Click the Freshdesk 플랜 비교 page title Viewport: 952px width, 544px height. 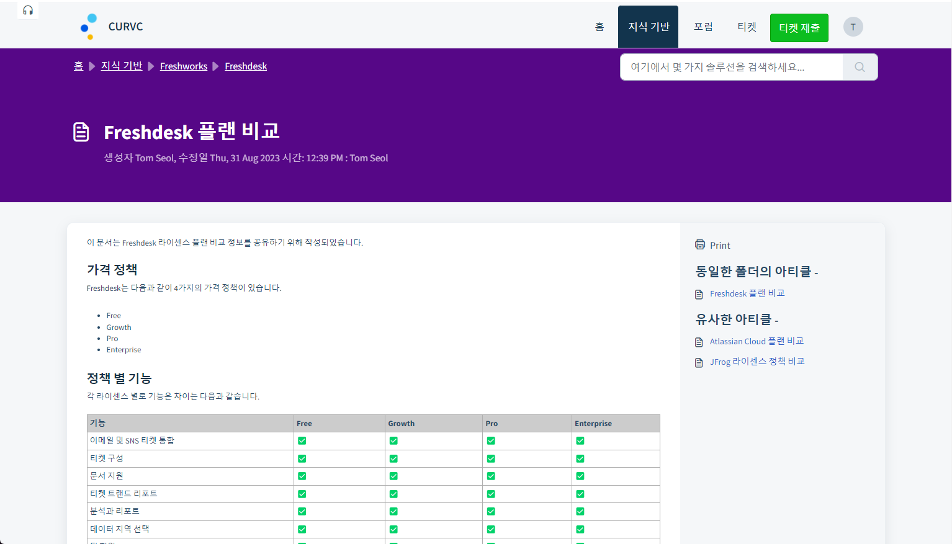coord(192,132)
